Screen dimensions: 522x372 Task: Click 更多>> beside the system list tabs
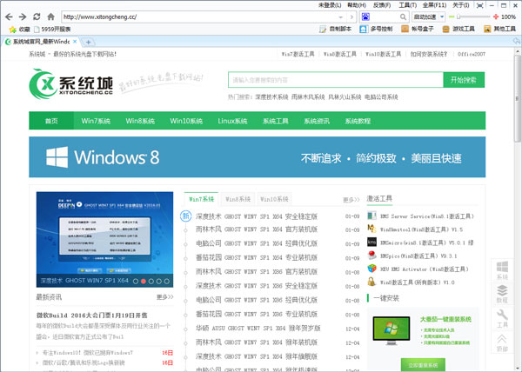(x=351, y=200)
